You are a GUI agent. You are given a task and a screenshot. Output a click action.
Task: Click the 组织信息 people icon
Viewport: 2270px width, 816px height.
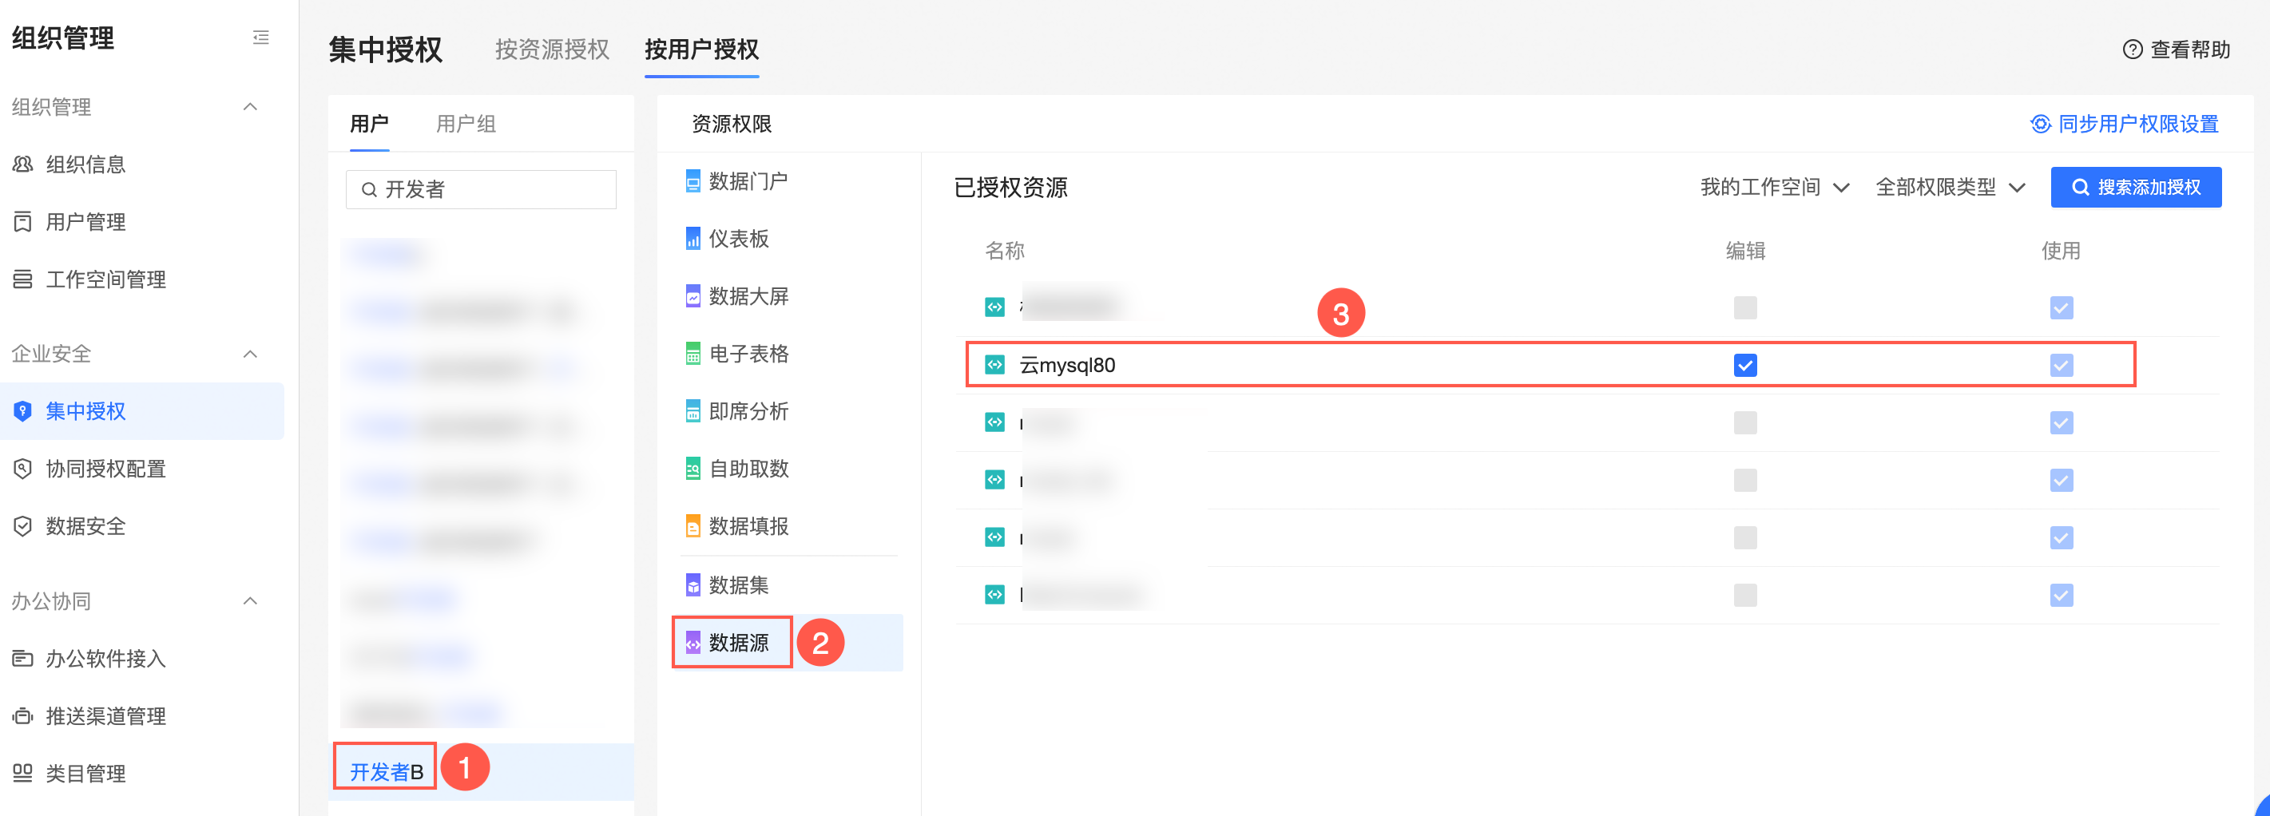pyautogui.click(x=23, y=164)
